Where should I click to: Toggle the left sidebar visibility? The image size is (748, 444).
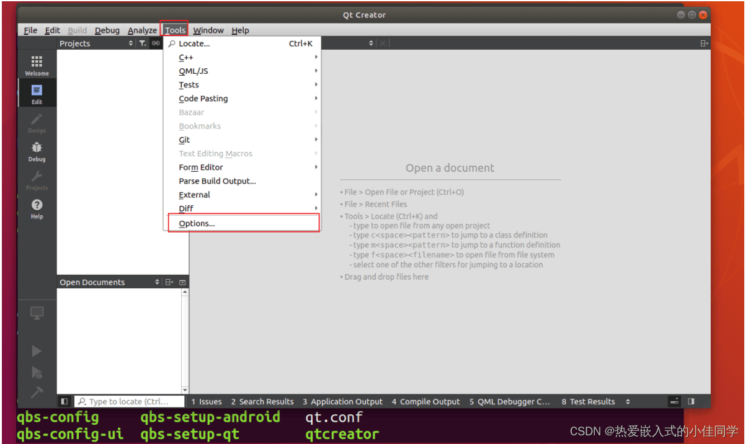pos(64,402)
